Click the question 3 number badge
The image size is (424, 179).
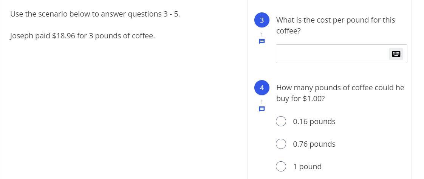[x=262, y=20]
